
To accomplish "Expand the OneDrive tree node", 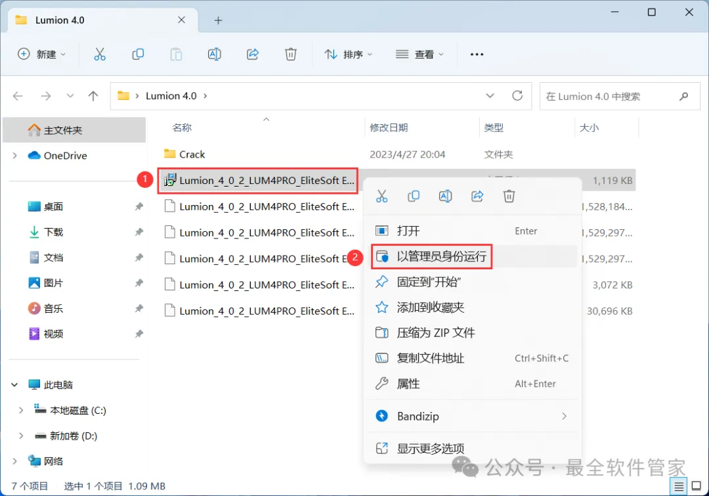I will tap(15, 156).
